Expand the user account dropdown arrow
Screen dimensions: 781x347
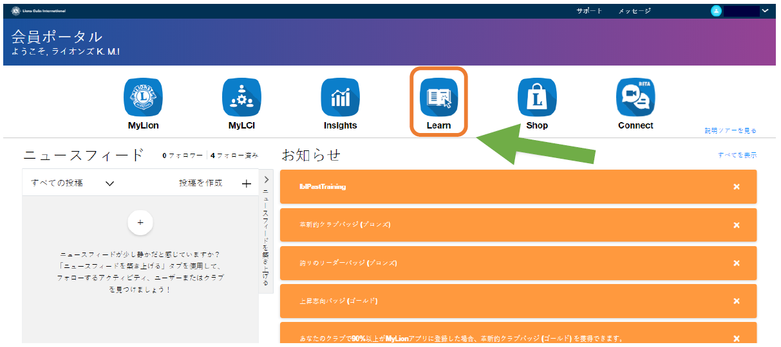tap(765, 11)
